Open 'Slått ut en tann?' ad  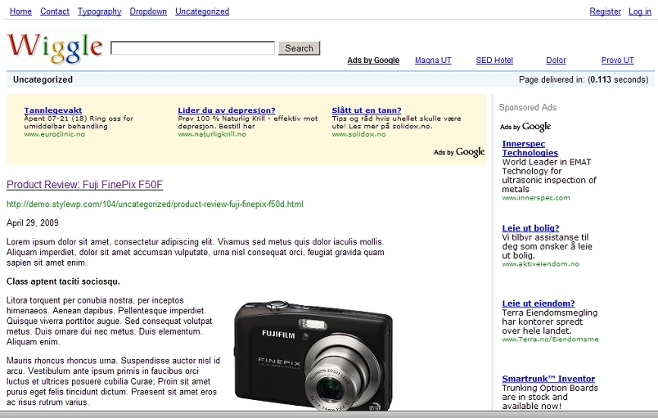(x=367, y=110)
